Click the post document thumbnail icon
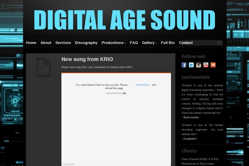The height and width of the screenshot is (166, 249). click(44, 67)
